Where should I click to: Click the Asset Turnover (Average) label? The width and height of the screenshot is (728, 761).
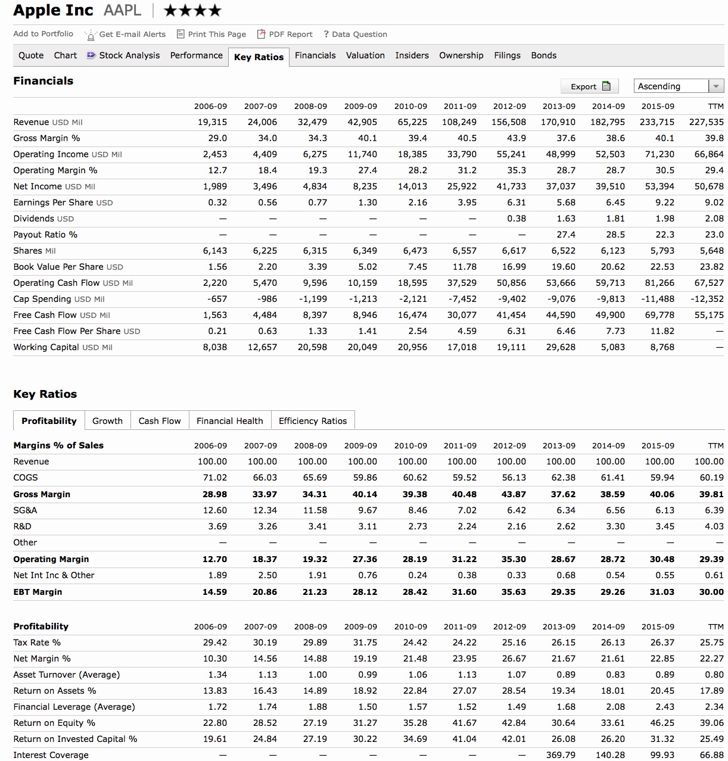pos(67,675)
